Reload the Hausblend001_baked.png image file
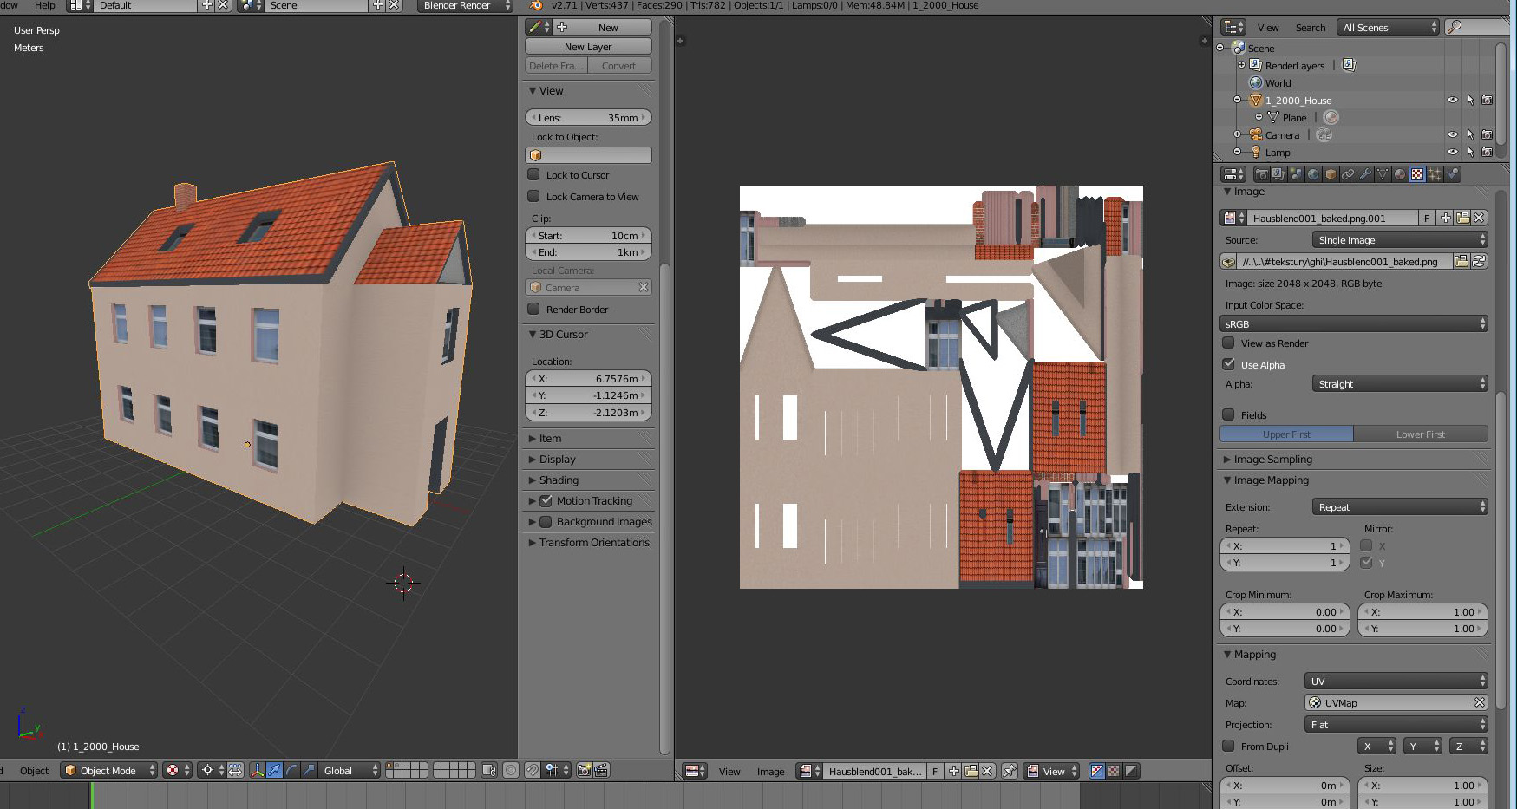This screenshot has height=809, width=1517. tap(1480, 261)
